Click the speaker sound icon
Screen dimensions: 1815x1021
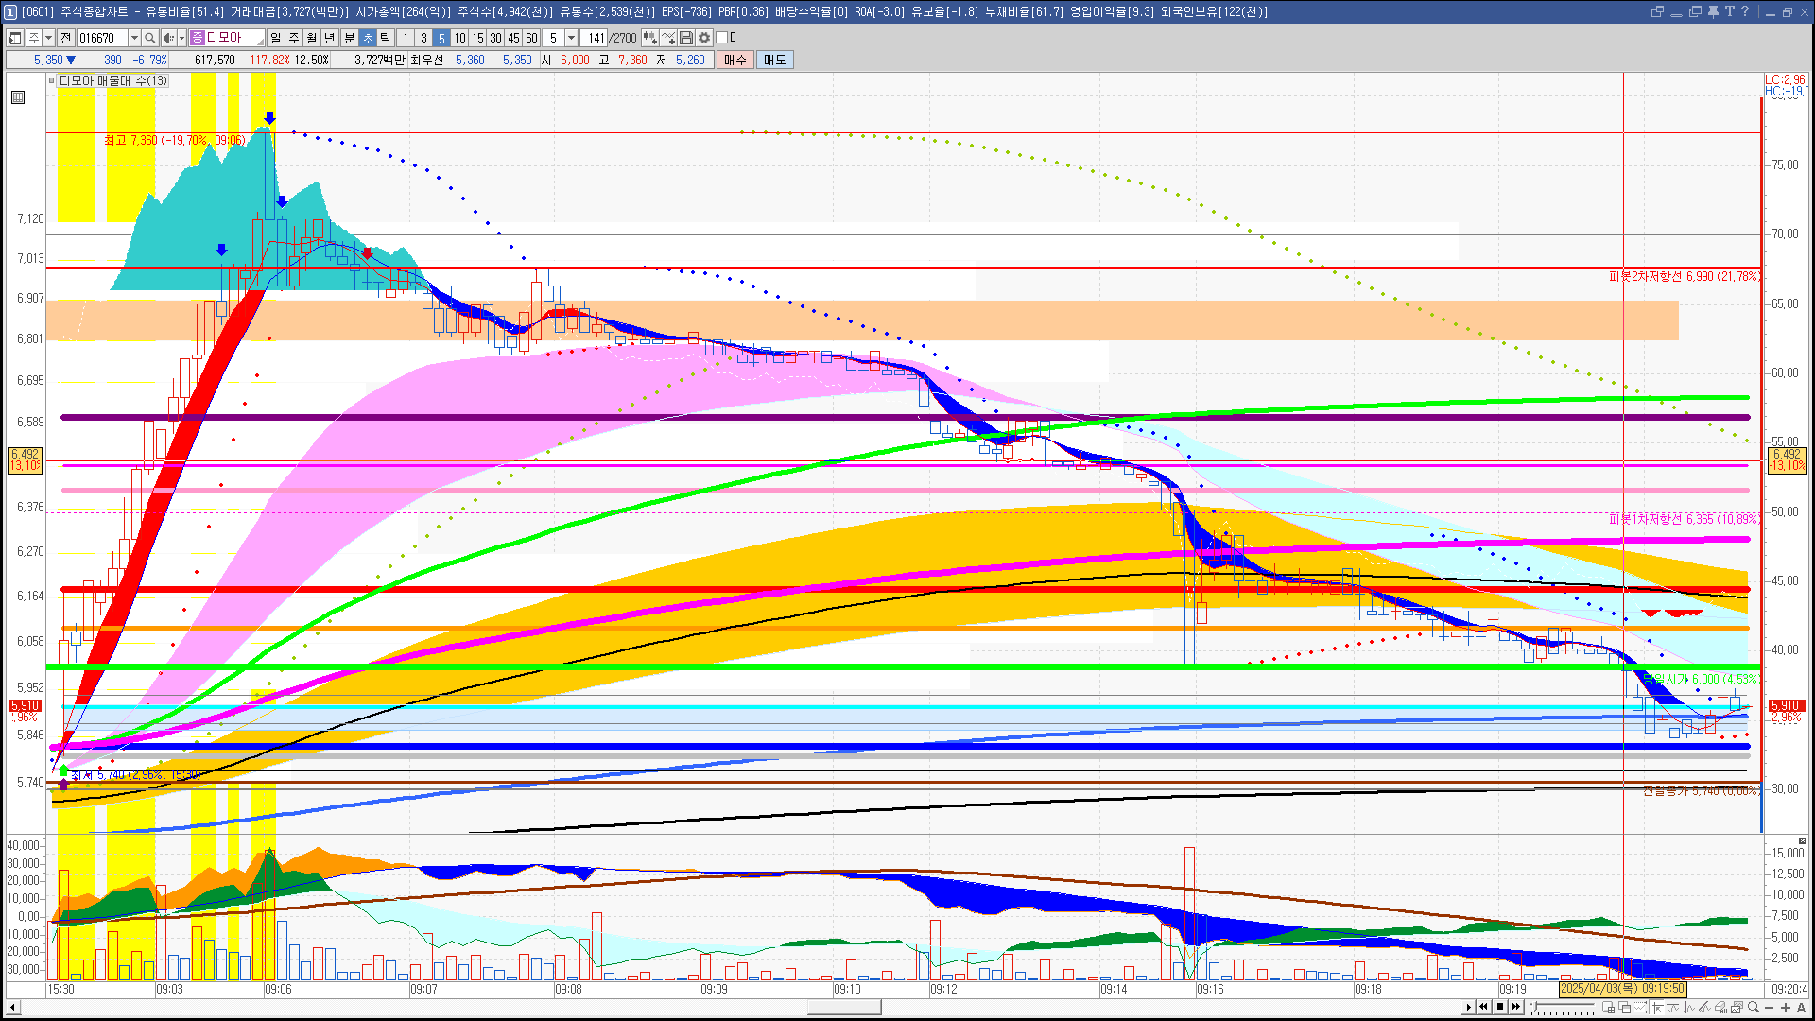coord(168,38)
